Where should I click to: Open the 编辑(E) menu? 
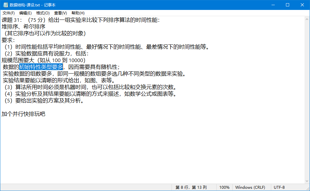[25, 13]
